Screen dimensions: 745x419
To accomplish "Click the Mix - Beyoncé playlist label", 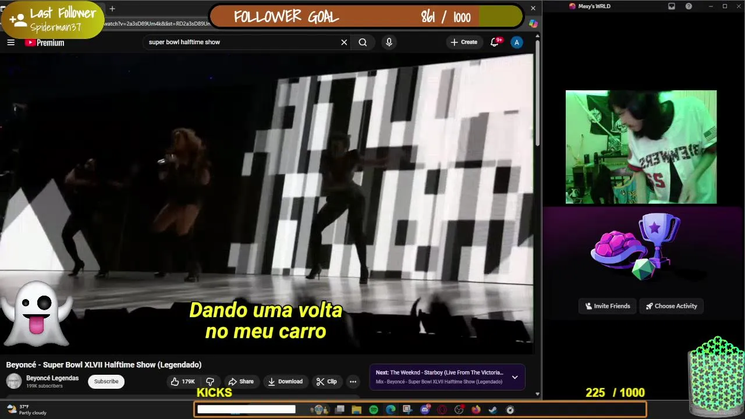I will pyautogui.click(x=439, y=382).
